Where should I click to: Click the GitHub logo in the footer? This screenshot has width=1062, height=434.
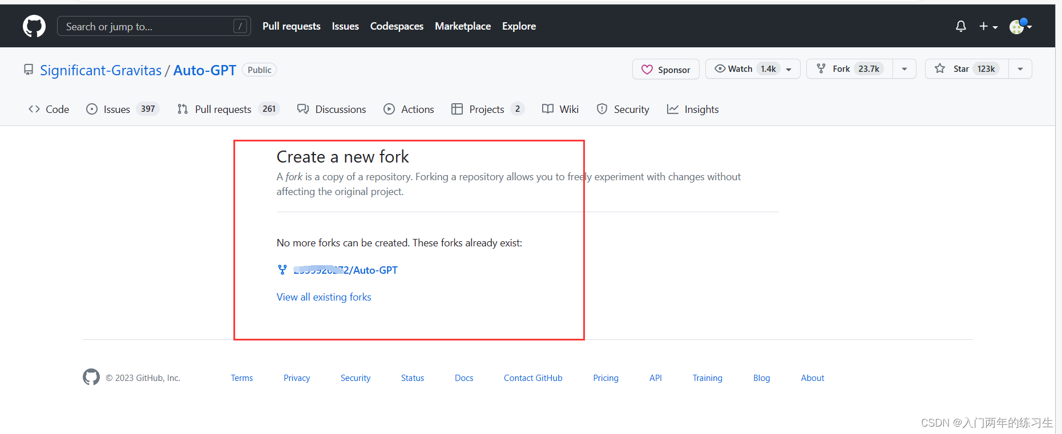click(91, 377)
